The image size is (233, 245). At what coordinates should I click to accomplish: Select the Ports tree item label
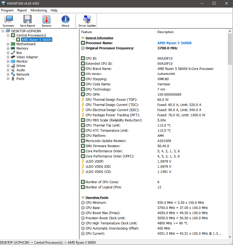pos(21,79)
